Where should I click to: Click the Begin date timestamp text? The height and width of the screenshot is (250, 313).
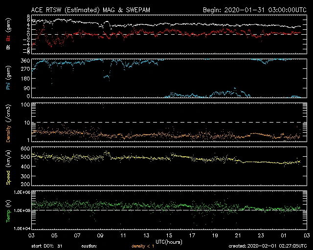[254, 9]
